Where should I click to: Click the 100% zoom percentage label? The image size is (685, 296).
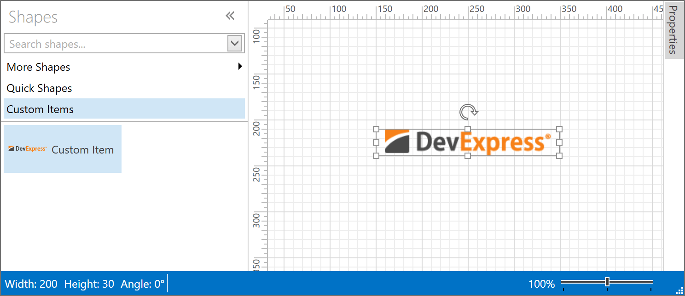541,284
